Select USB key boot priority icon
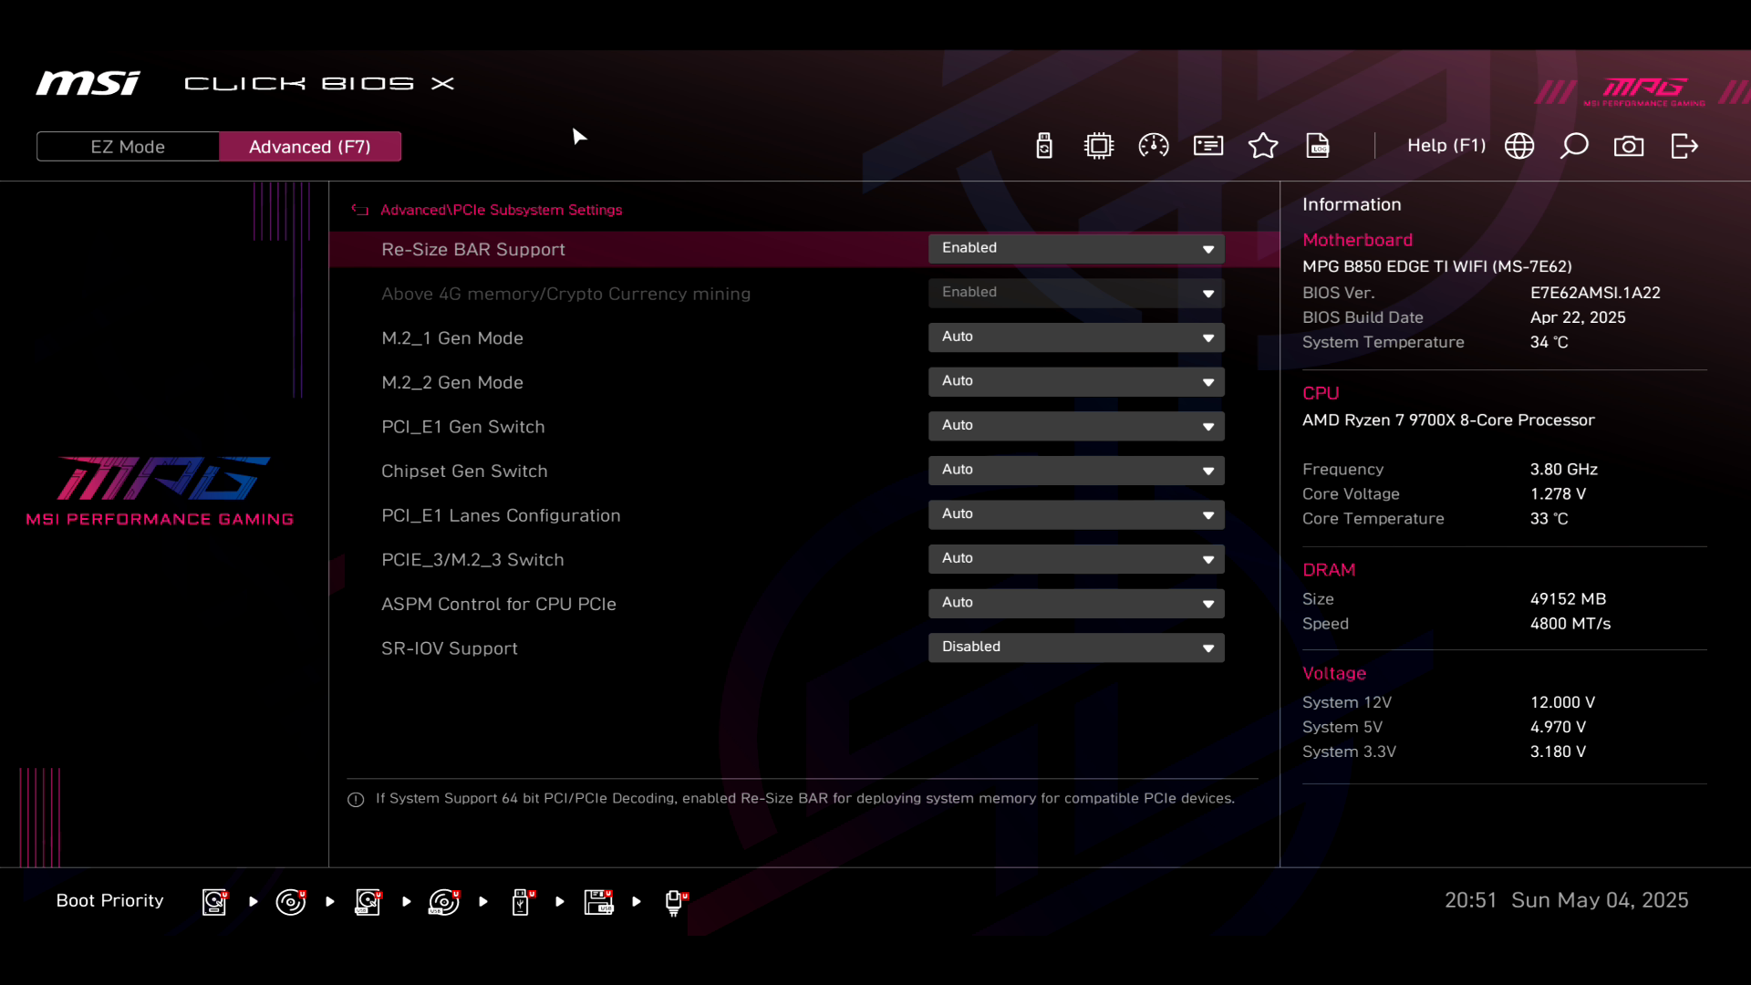 coord(521,902)
